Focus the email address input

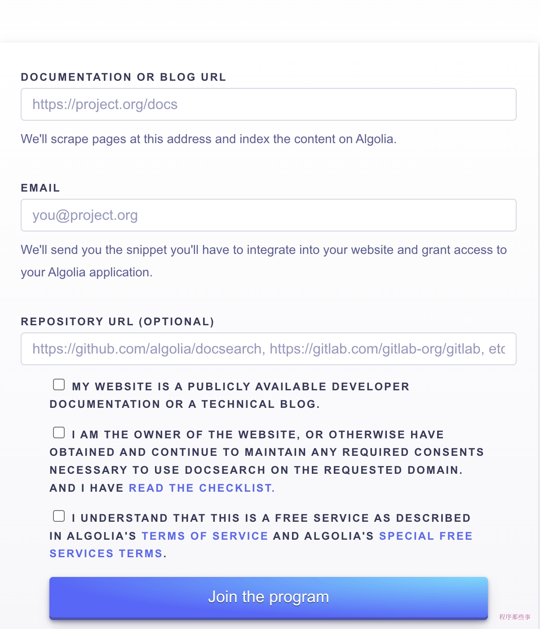tap(268, 215)
